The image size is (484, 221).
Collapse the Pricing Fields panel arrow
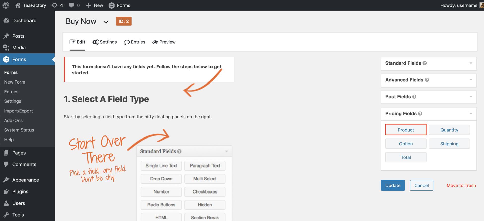coord(471,114)
